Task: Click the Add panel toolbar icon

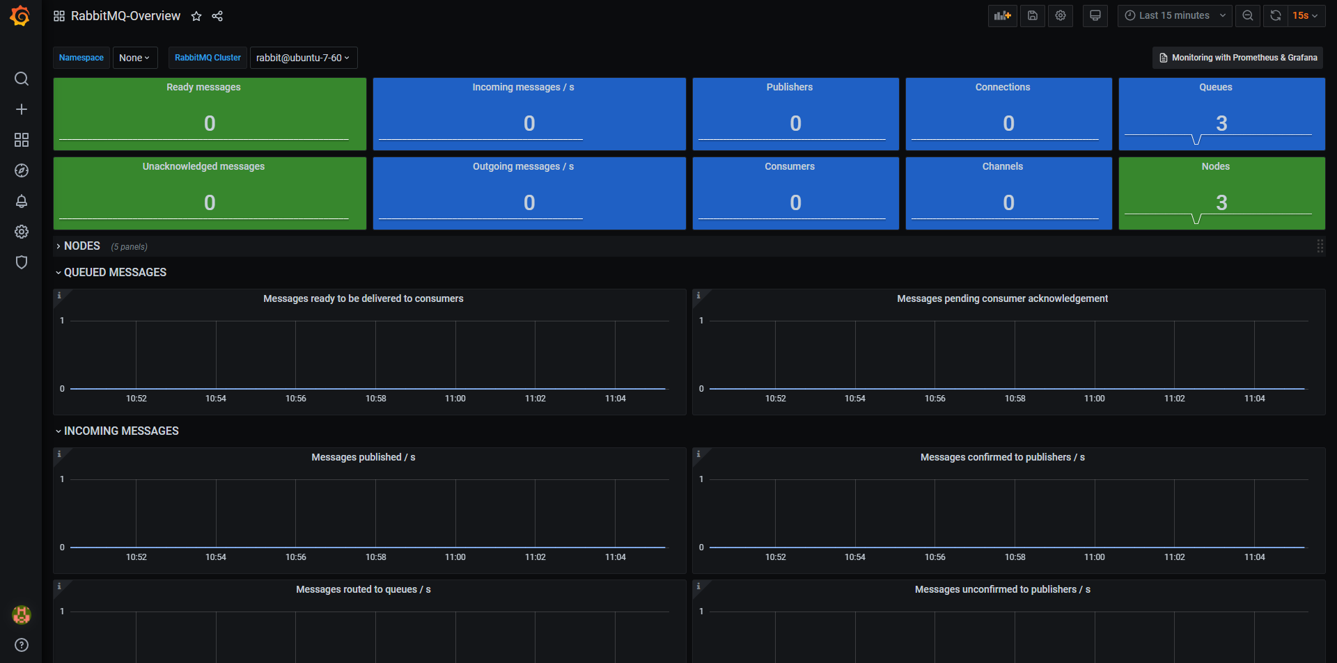Action: tap(1002, 15)
